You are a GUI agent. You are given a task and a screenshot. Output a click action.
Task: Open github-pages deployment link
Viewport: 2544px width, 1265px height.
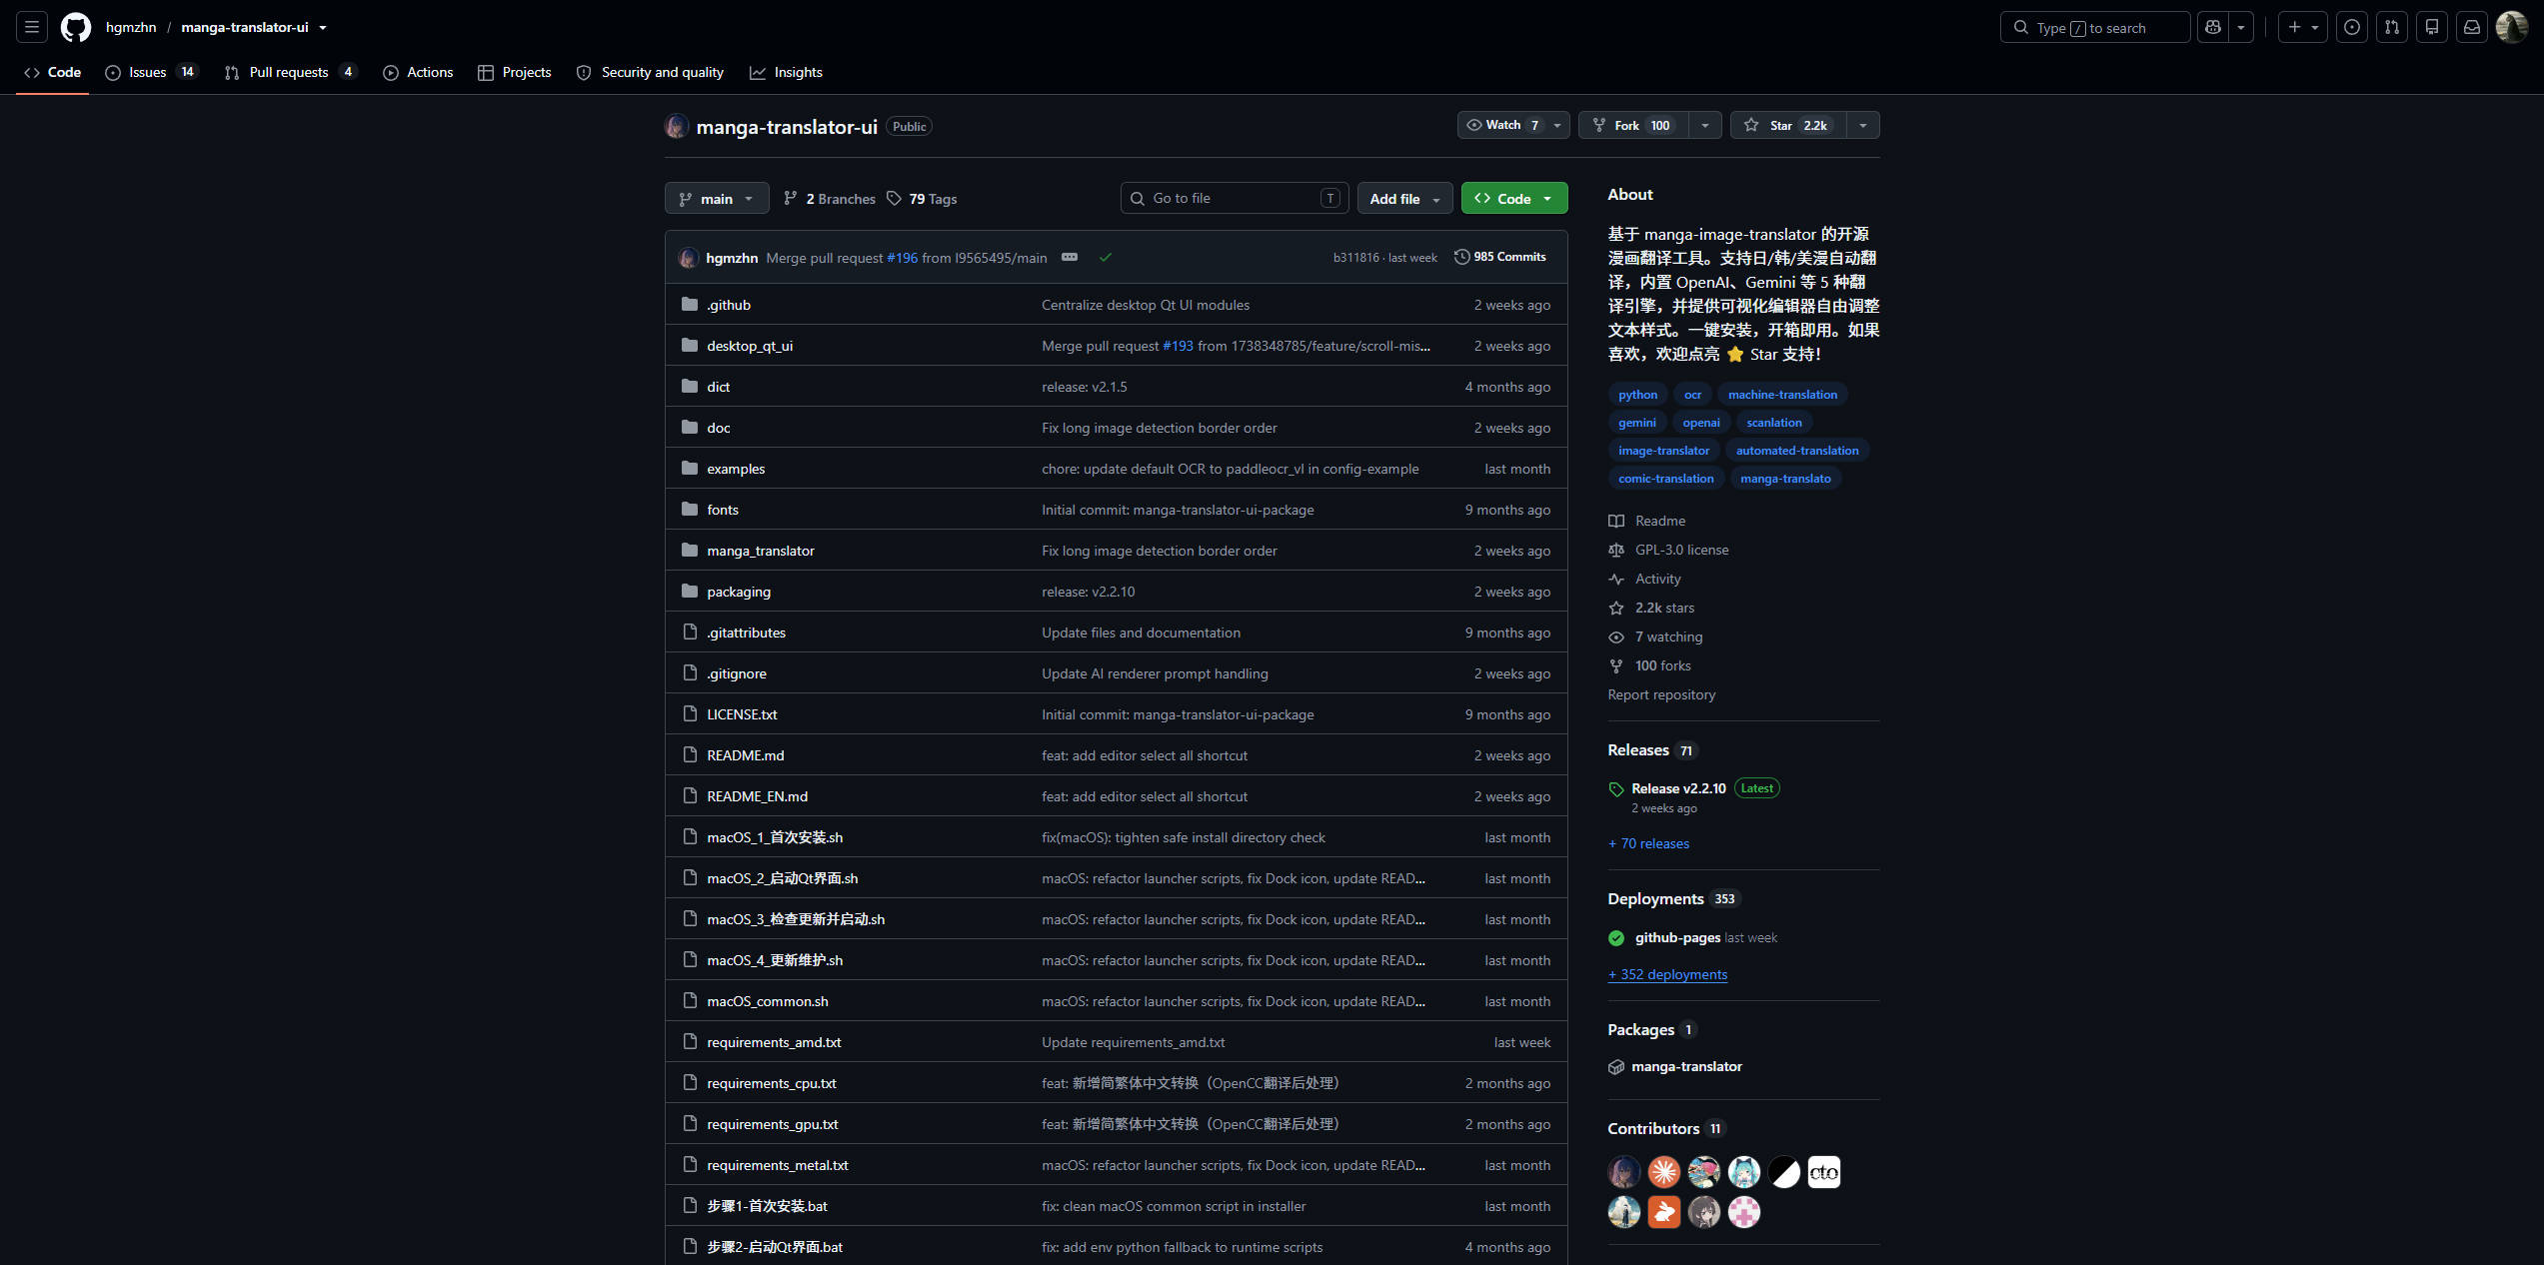[1677, 937]
